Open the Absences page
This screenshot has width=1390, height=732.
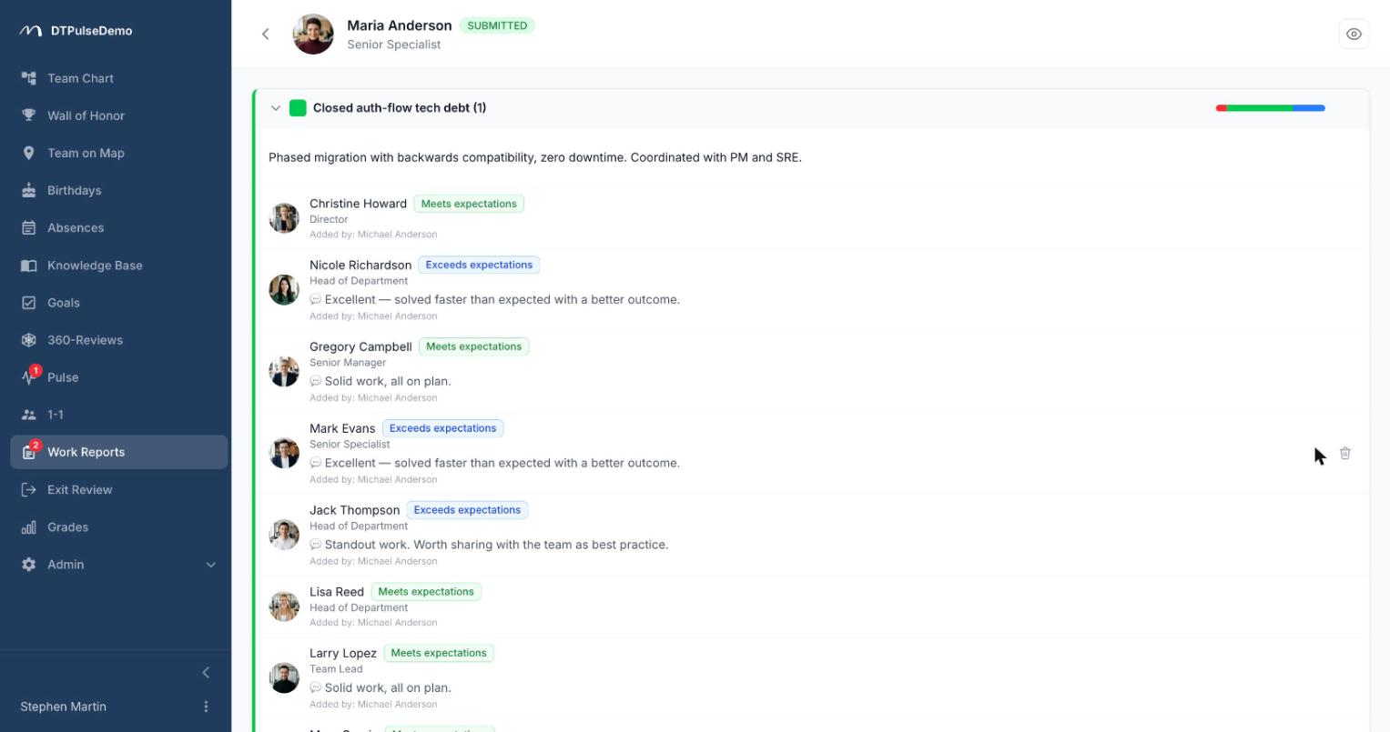119,227
